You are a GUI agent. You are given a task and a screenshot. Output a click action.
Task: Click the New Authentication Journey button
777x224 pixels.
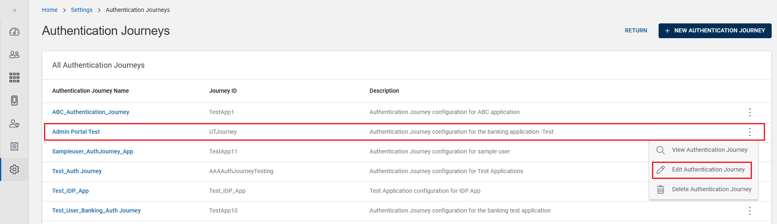(715, 31)
